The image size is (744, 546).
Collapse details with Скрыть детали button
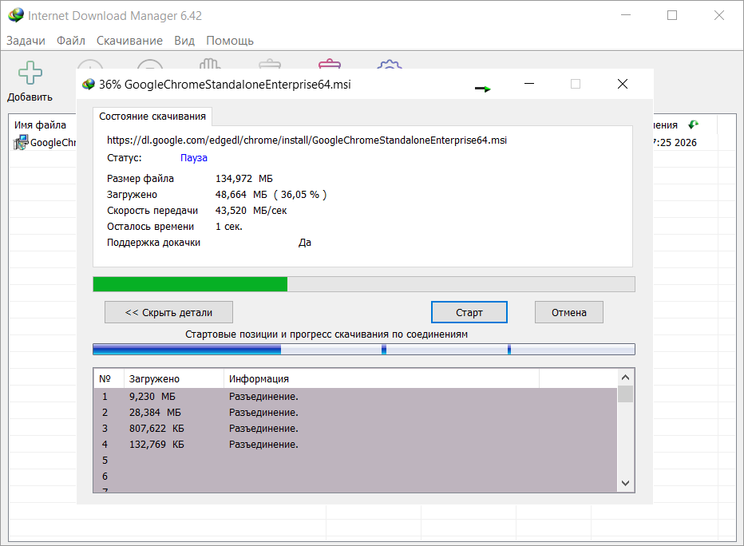pyautogui.click(x=168, y=313)
